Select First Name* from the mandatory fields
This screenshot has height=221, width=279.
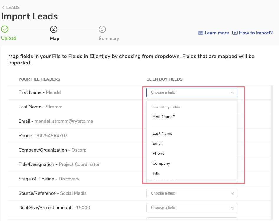pos(163,117)
